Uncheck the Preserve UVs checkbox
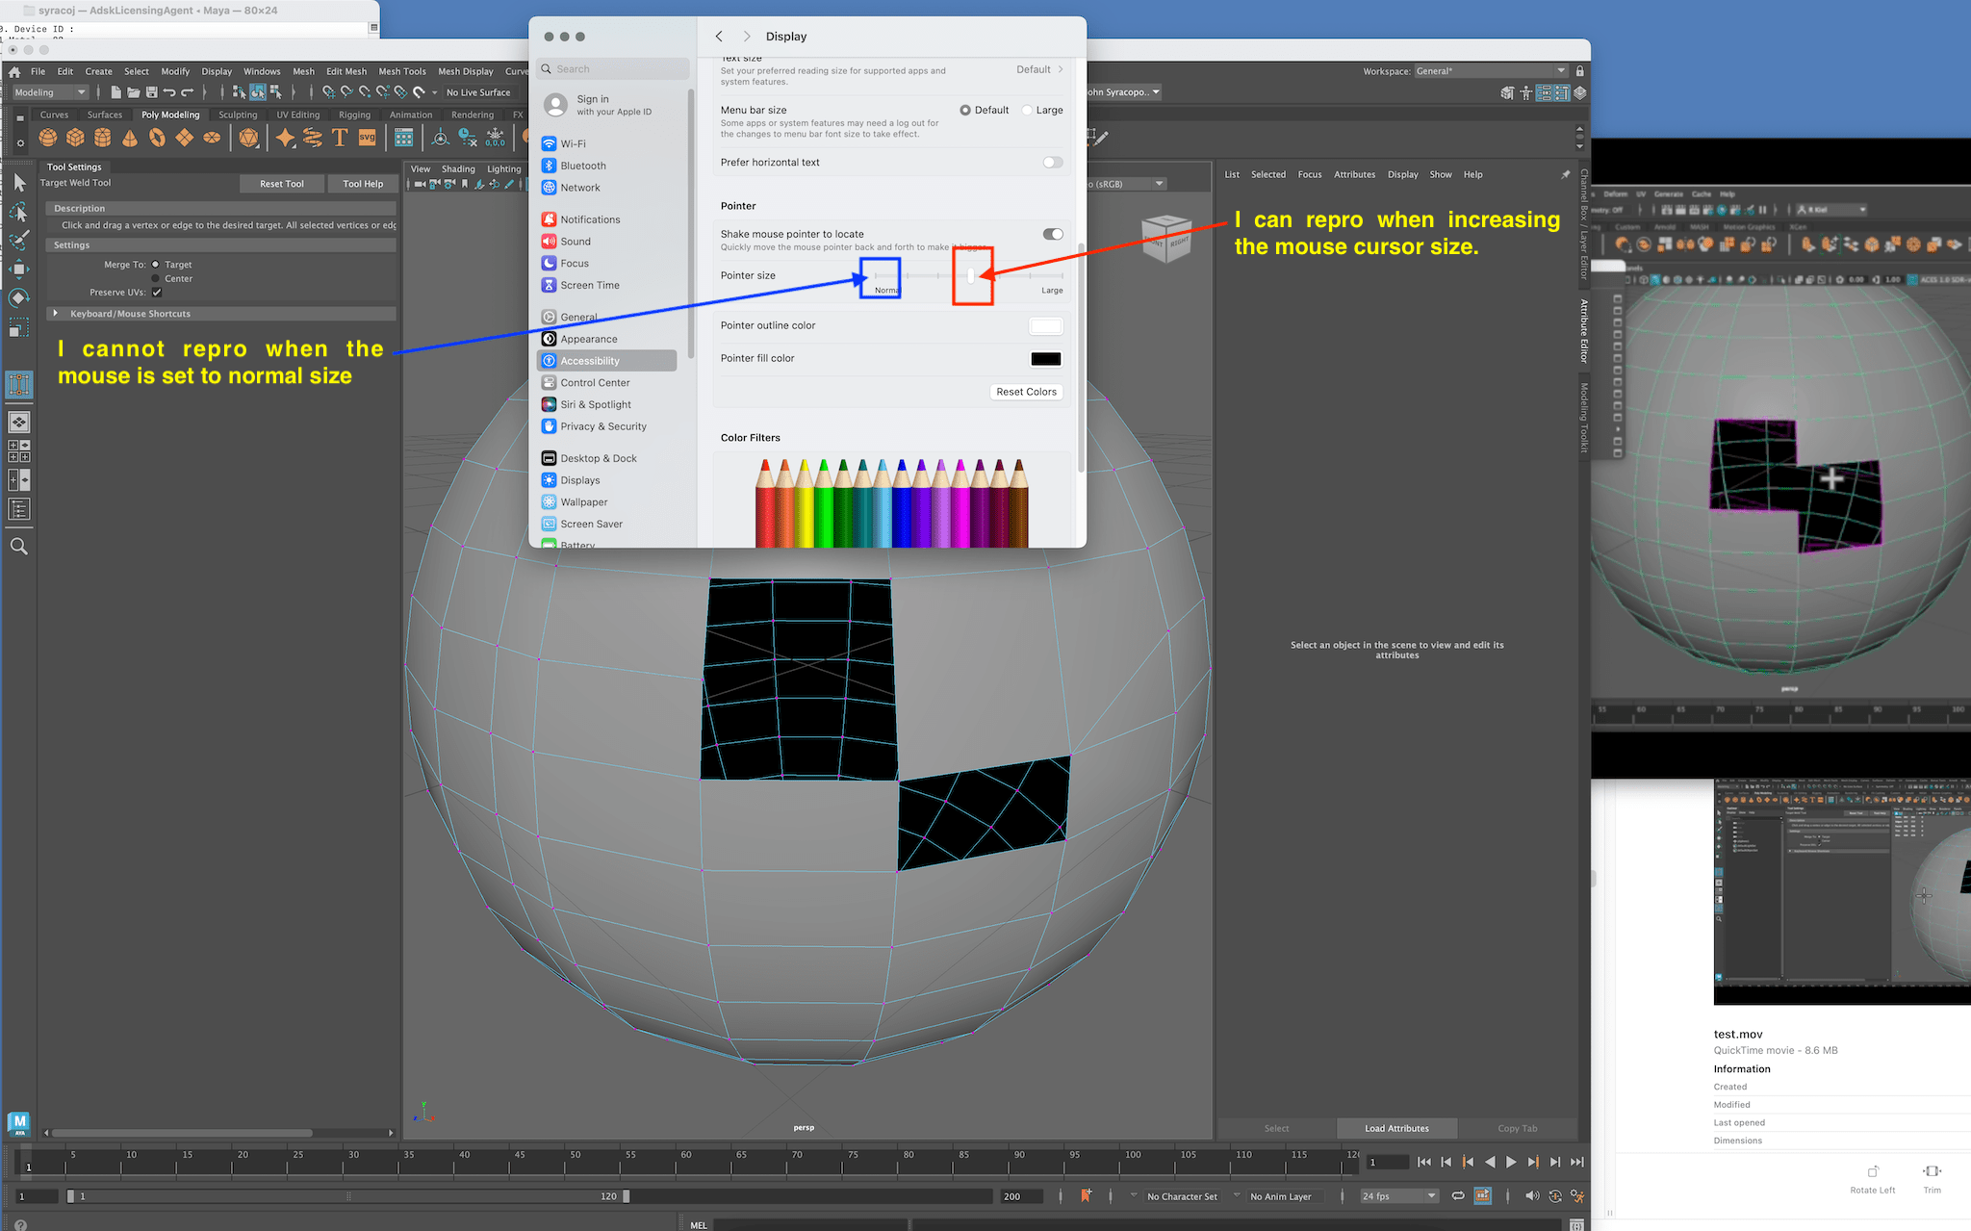This screenshot has height=1231, width=1971. (157, 292)
